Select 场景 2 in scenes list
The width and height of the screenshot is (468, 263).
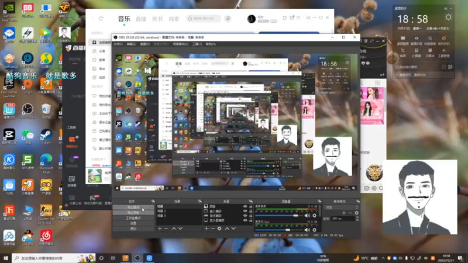pyautogui.click(x=179, y=211)
